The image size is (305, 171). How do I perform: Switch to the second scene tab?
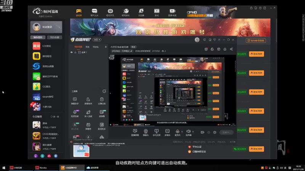coord(88,47)
